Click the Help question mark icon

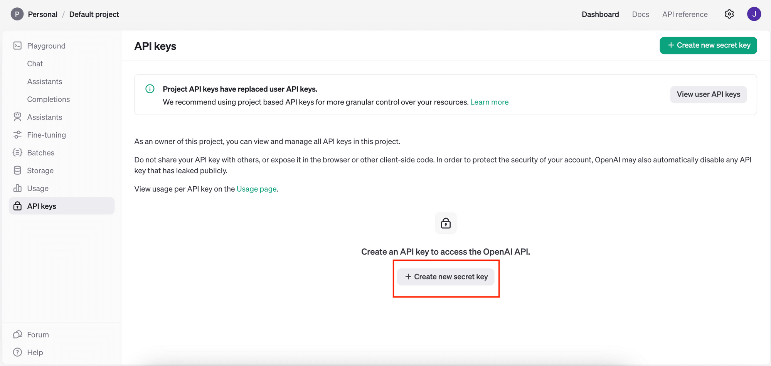point(17,352)
